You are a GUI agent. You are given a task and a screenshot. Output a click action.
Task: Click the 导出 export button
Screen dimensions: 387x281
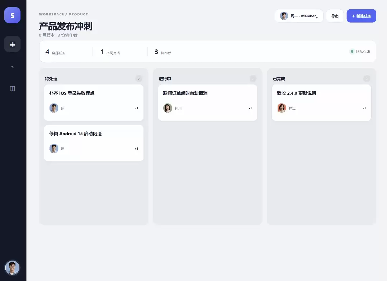(335, 16)
